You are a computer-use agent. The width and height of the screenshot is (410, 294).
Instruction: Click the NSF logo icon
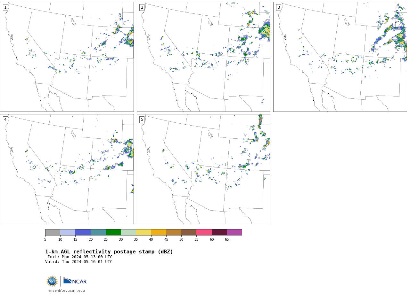(52, 281)
